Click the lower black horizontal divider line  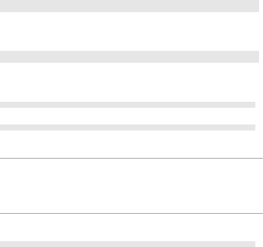point(131,213)
